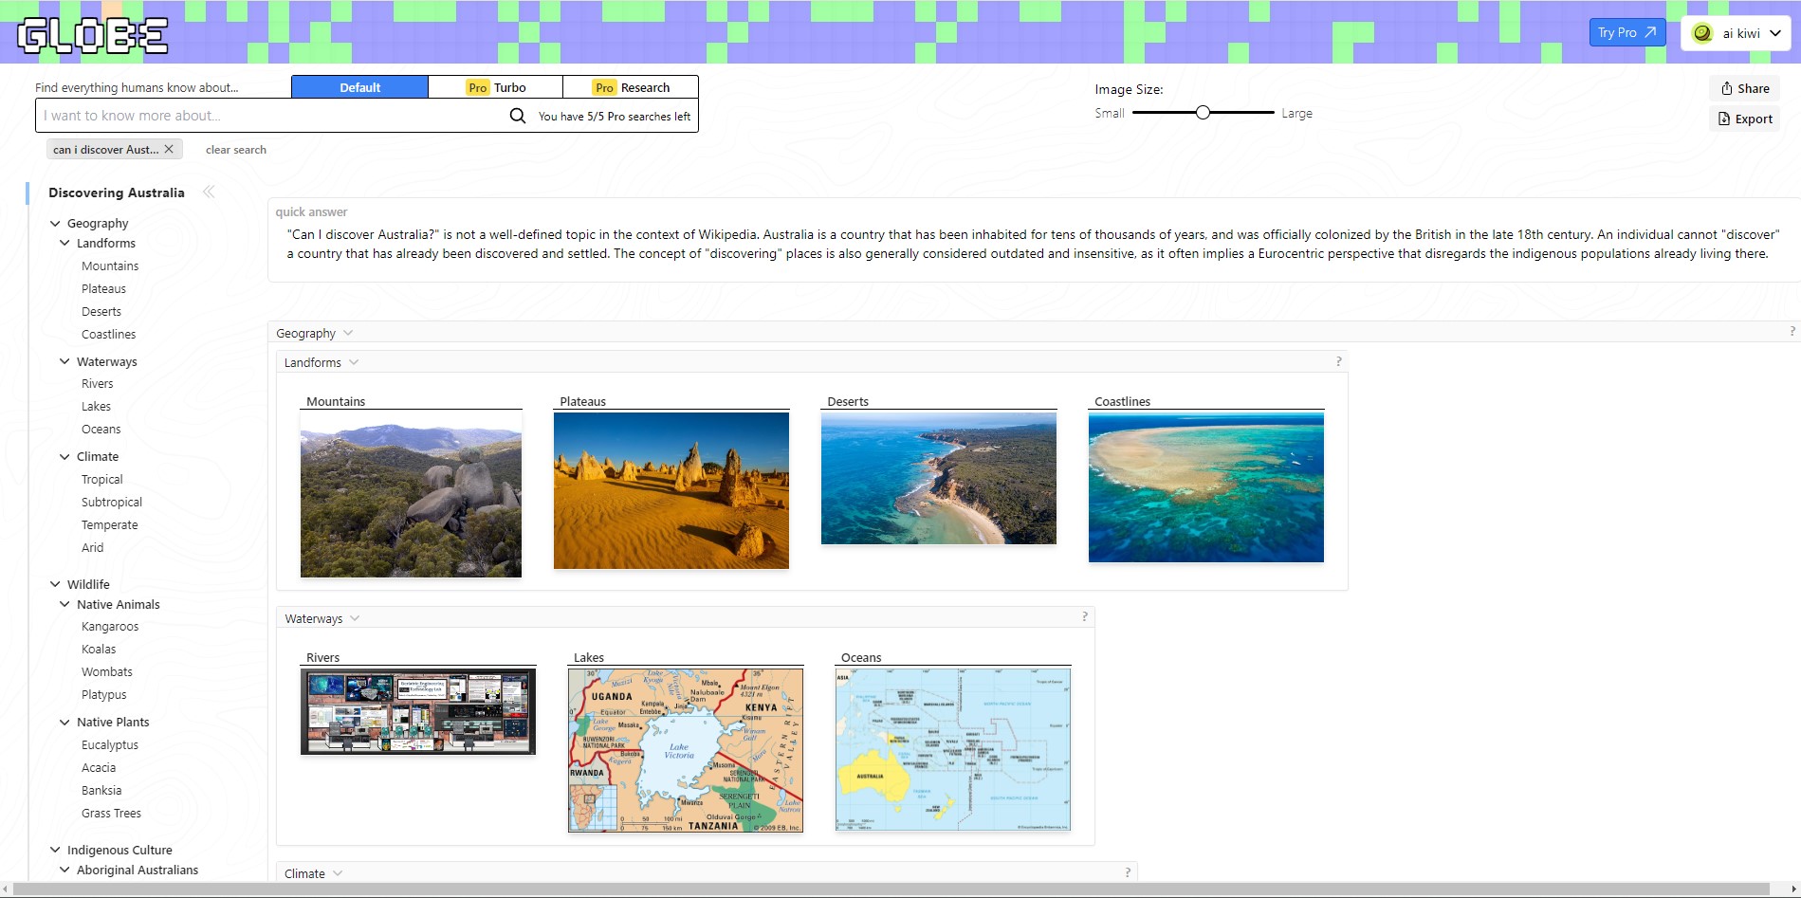The image size is (1801, 898).
Task: Open help icon for Landforms panel
Action: coord(1338,361)
